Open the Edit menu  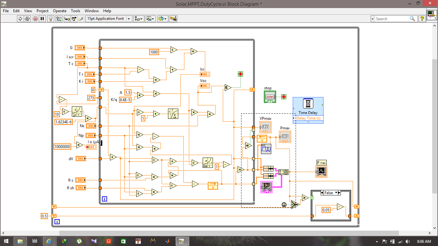(x=16, y=11)
